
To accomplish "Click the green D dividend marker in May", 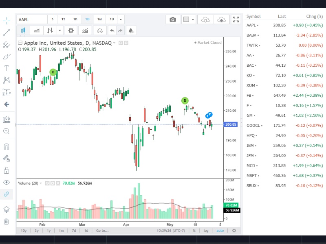I will (185, 100).
